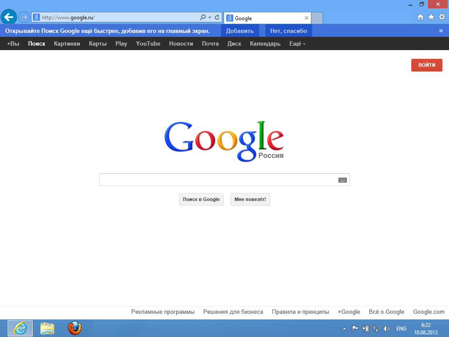Image resolution: width=449 pixels, height=337 pixels.
Task: Dismiss the blue notification bar
Action: point(441,31)
